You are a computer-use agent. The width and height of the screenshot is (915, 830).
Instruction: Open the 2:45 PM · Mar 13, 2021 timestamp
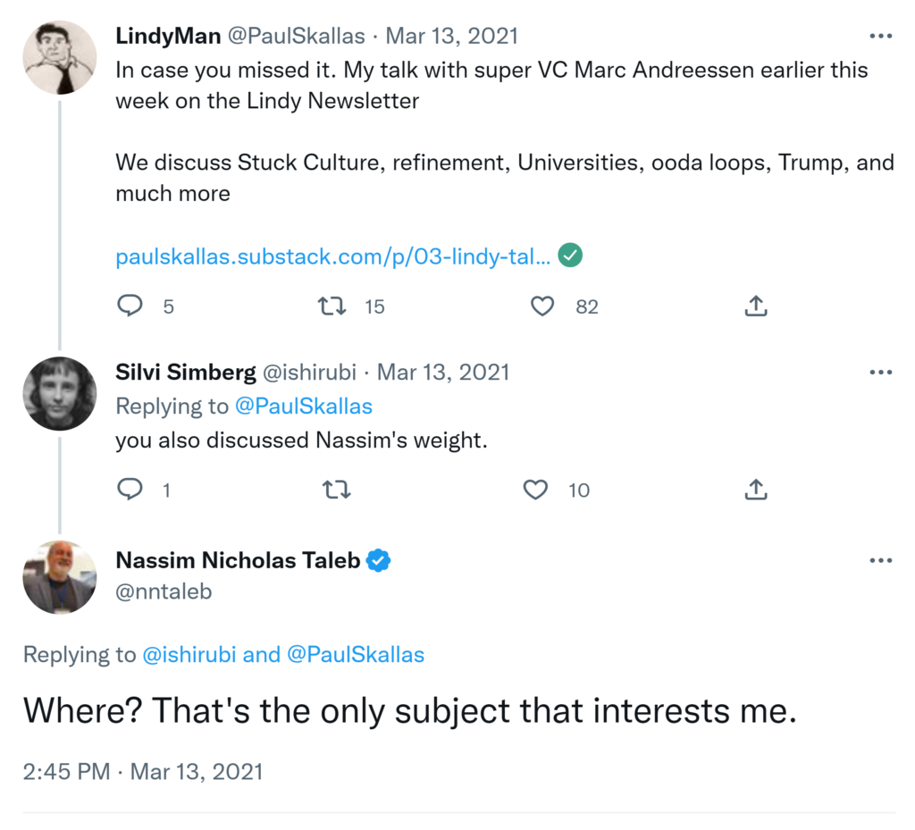143,771
